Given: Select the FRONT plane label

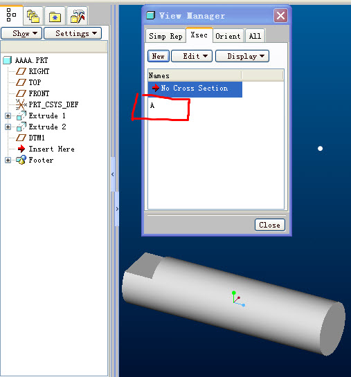Looking at the screenshot, I should click(x=39, y=93).
